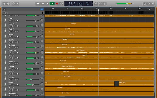
Task: Click the 120 tempo field
Action: click(81, 4)
